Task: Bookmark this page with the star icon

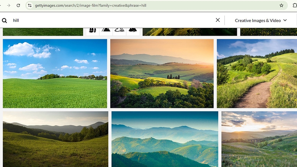Action: click(x=281, y=6)
